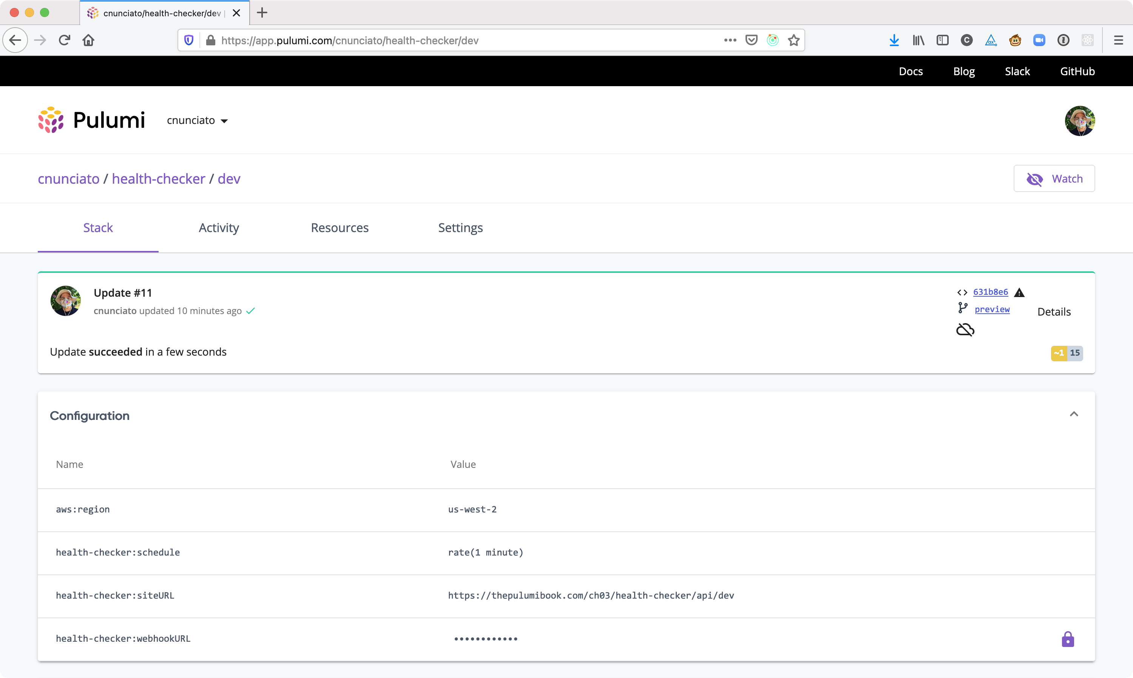Click the round C extension icon
Screen dimensions: 1133x678
(x=967, y=40)
